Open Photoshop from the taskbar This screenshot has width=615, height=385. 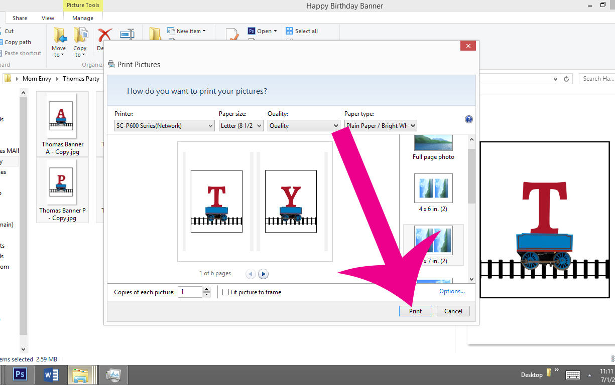pyautogui.click(x=21, y=374)
